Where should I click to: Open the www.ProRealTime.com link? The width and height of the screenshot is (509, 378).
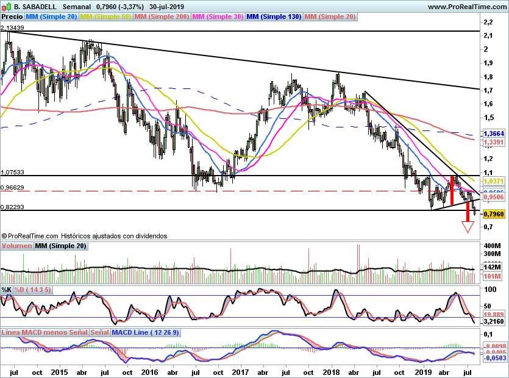[467, 7]
